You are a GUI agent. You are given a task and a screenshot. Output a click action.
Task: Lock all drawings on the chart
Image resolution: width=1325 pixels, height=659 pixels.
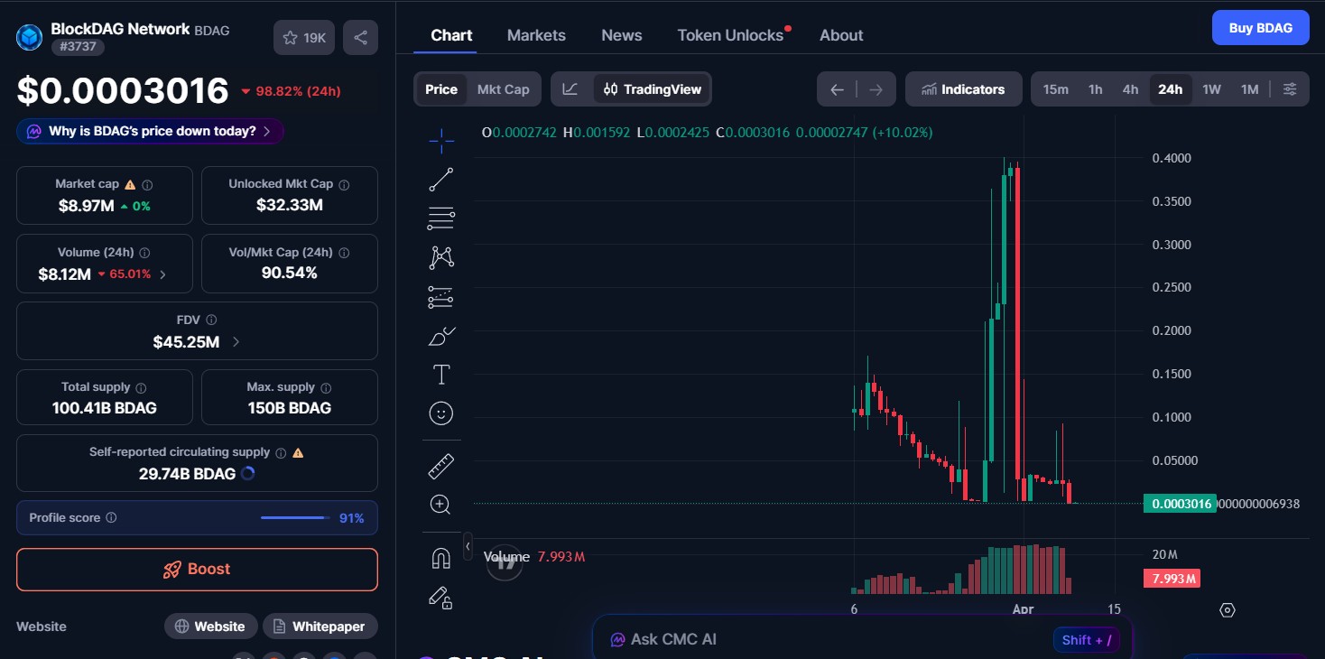tap(440, 598)
